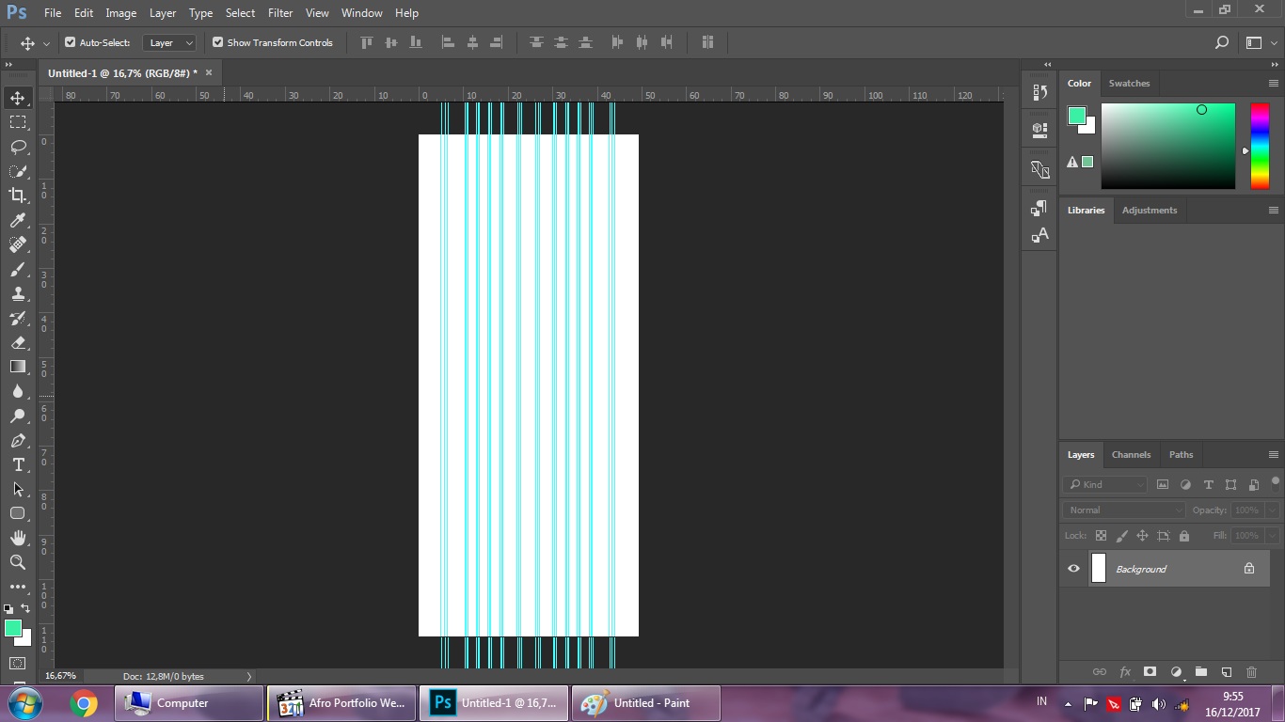The image size is (1285, 722).
Task: Select the Horizontal Type tool
Action: pyautogui.click(x=19, y=464)
